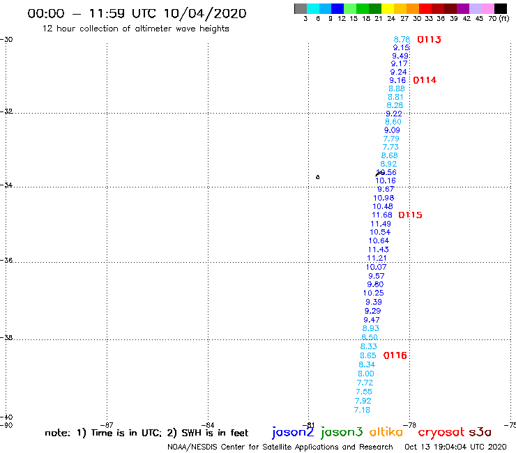Click the 11.49 wave height value
The image size is (516, 453).
381,224
